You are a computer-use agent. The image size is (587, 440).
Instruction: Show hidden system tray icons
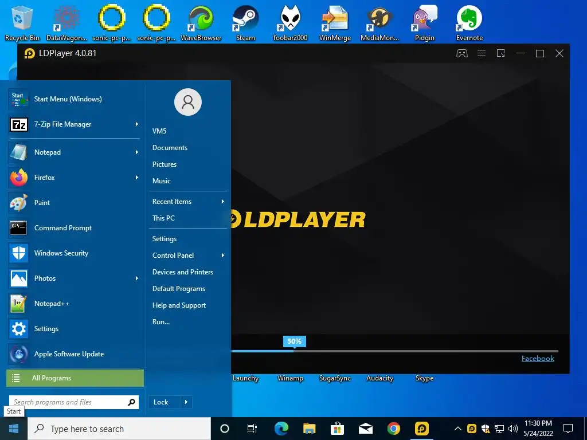[458, 429]
